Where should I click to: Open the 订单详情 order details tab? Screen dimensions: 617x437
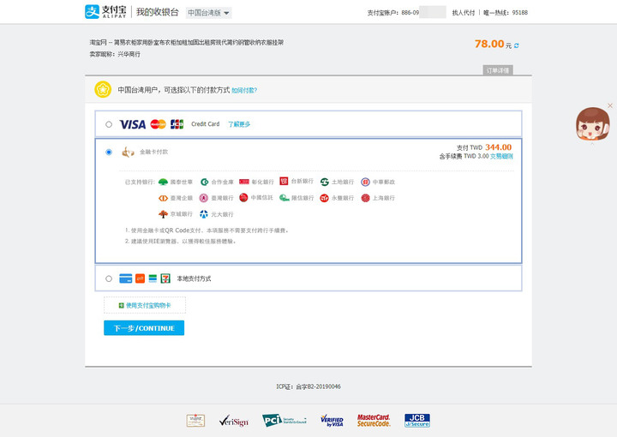tap(497, 70)
